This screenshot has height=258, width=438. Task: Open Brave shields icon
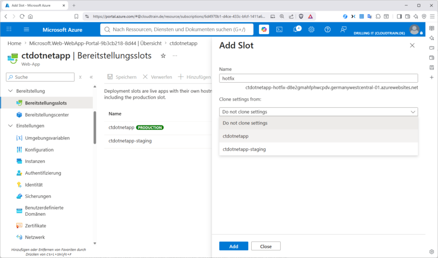(301, 17)
